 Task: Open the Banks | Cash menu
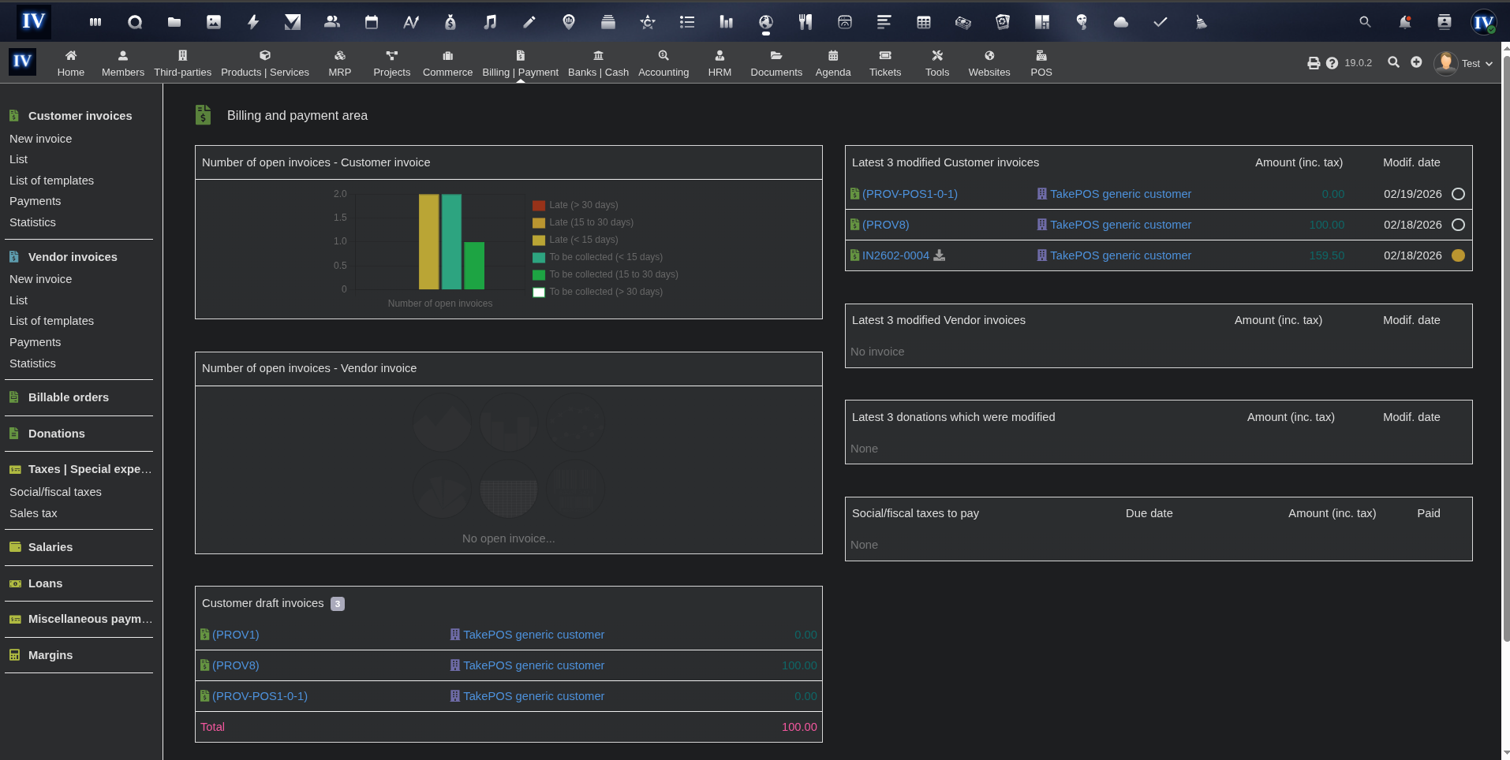pyautogui.click(x=598, y=62)
